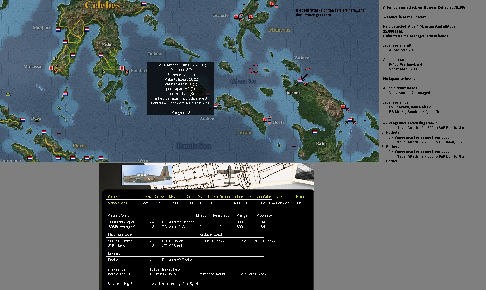Click the Kolaka city label

coord(109,45)
